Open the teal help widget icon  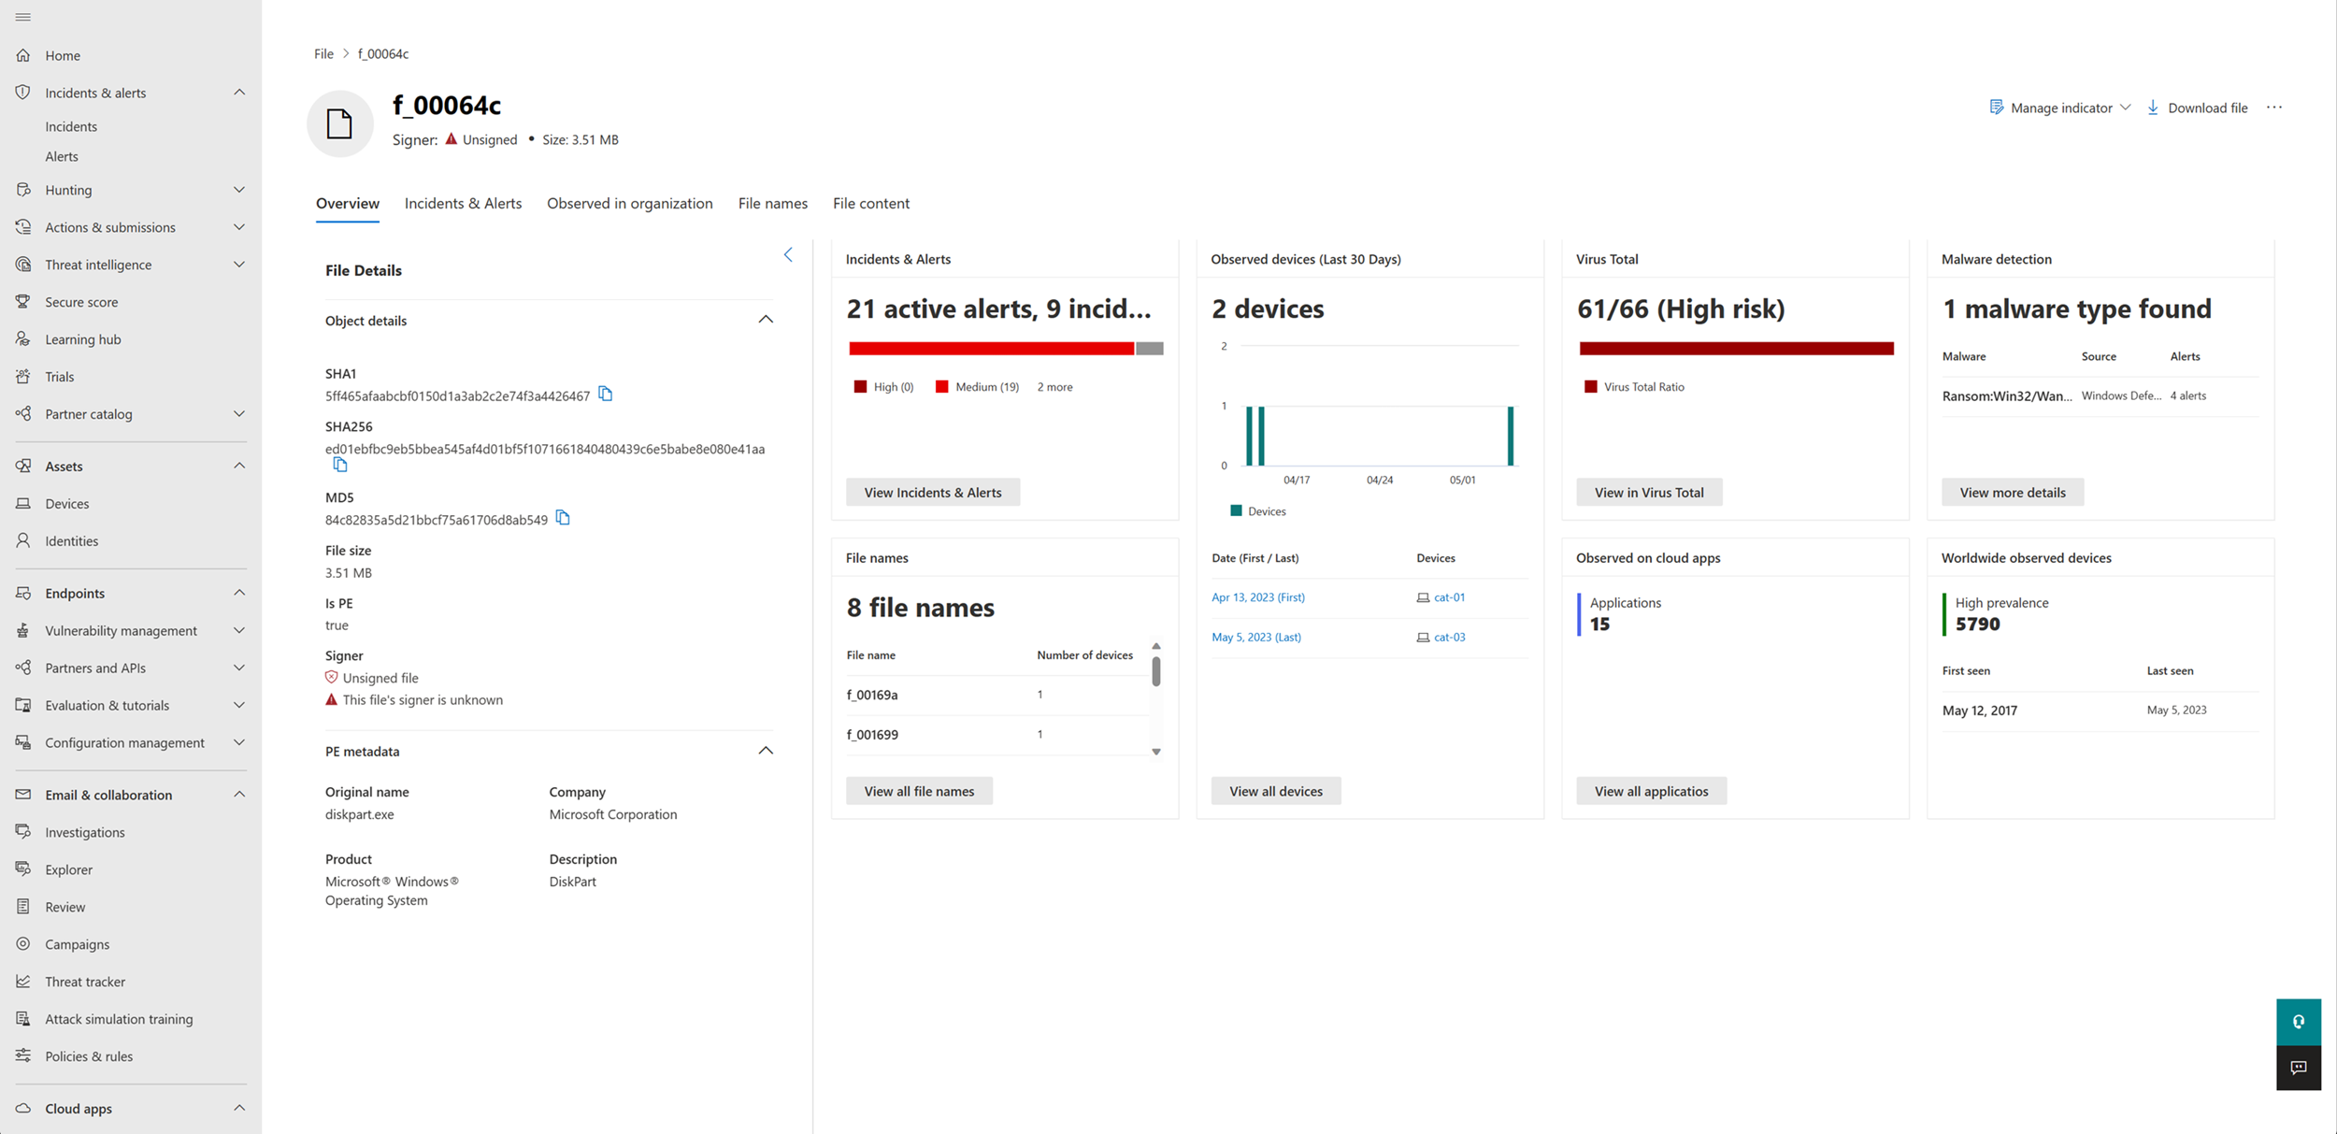[x=2299, y=1022]
